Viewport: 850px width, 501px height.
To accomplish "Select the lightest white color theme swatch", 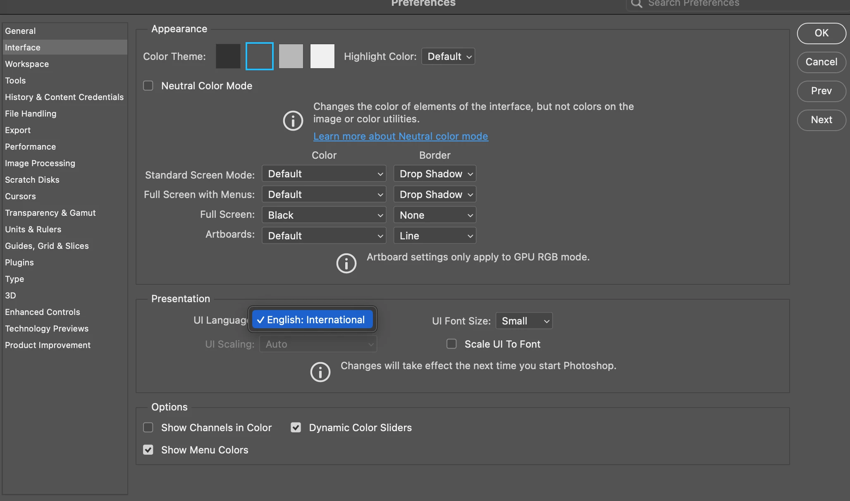I will [x=322, y=56].
